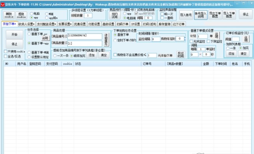Viewport: 254px width, 154px height.
Task: Select the 直接下单 radio option
Action: click(115, 35)
